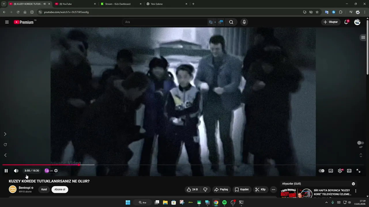
Task: Open the browser extensions puzzle icon
Action: coord(340,12)
